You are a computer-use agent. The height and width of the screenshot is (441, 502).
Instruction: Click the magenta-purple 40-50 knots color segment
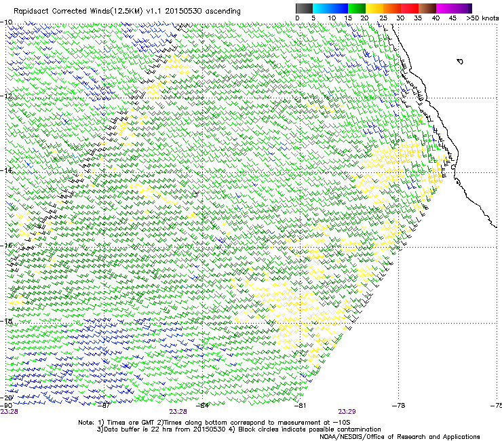(x=454, y=8)
